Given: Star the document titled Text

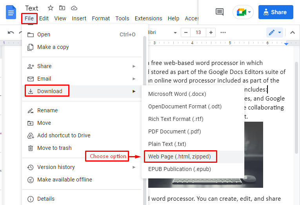Looking at the screenshot, I should click(50, 8).
